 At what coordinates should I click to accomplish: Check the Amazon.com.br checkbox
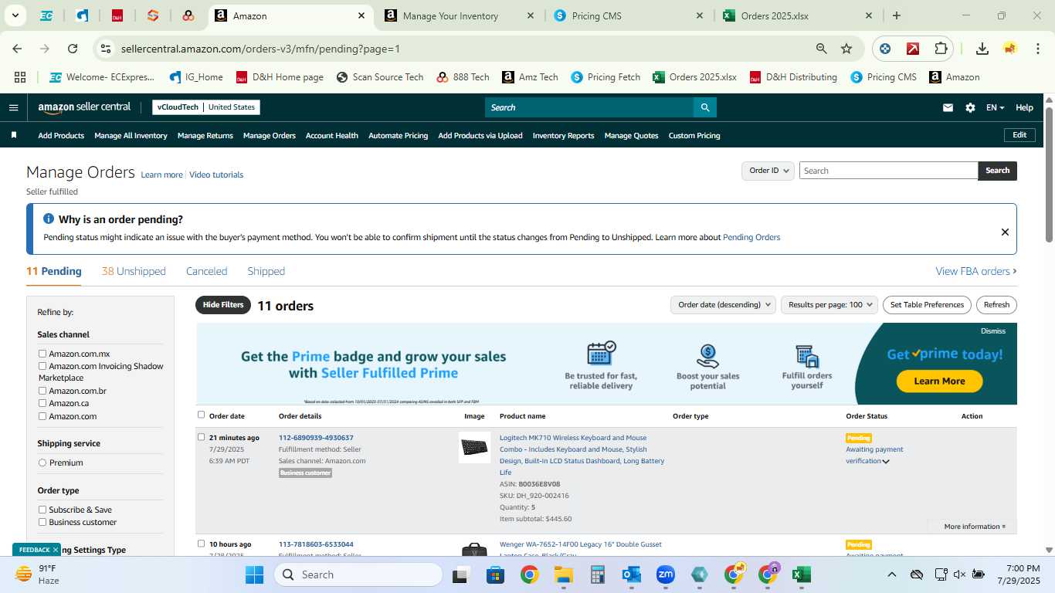pos(42,391)
